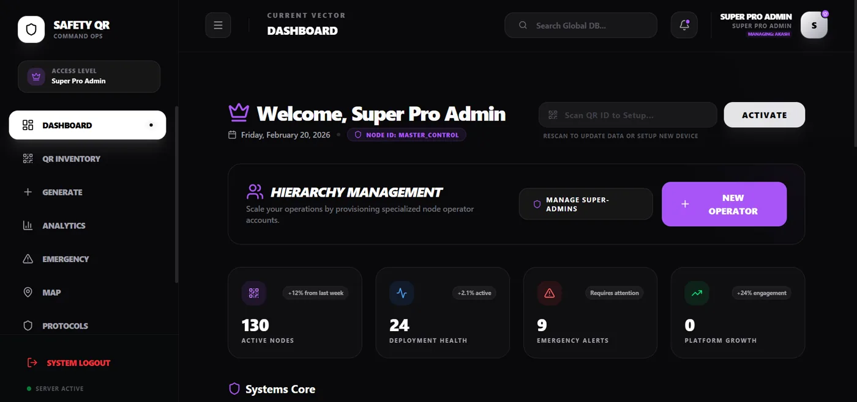Click the calendar icon beside the date
857x402 pixels.
[x=232, y=134]
